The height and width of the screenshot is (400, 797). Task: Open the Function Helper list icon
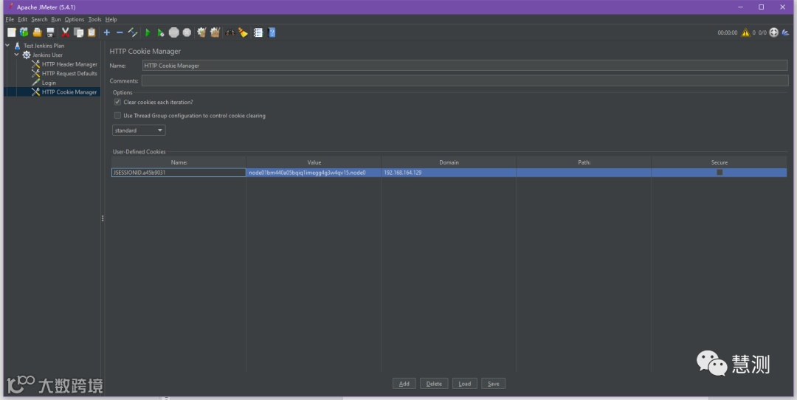pos(258,32)
